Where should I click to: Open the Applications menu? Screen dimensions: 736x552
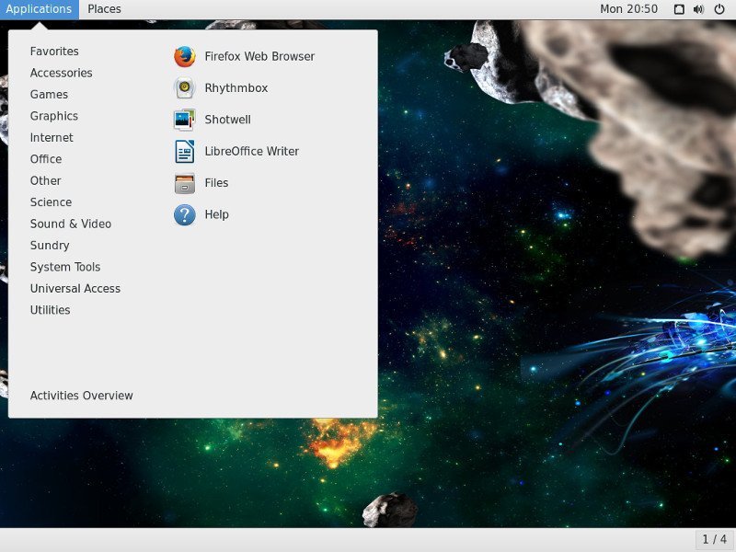(39, 9)
